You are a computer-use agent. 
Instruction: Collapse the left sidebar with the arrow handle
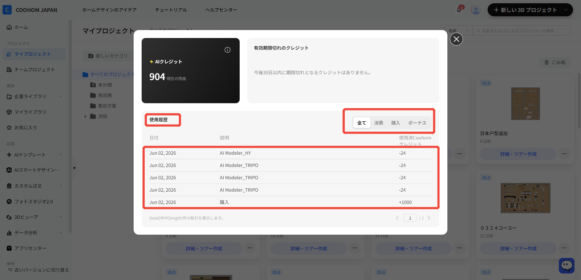click(74, 168)
